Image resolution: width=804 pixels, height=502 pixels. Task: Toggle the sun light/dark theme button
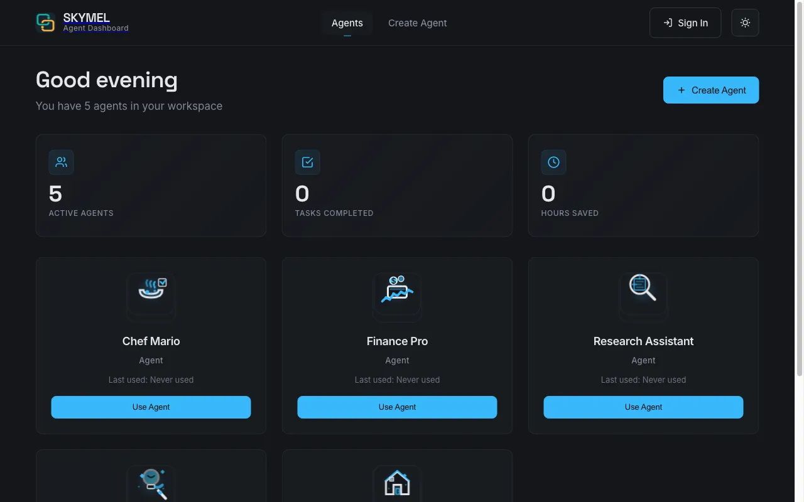click(745, 23)
